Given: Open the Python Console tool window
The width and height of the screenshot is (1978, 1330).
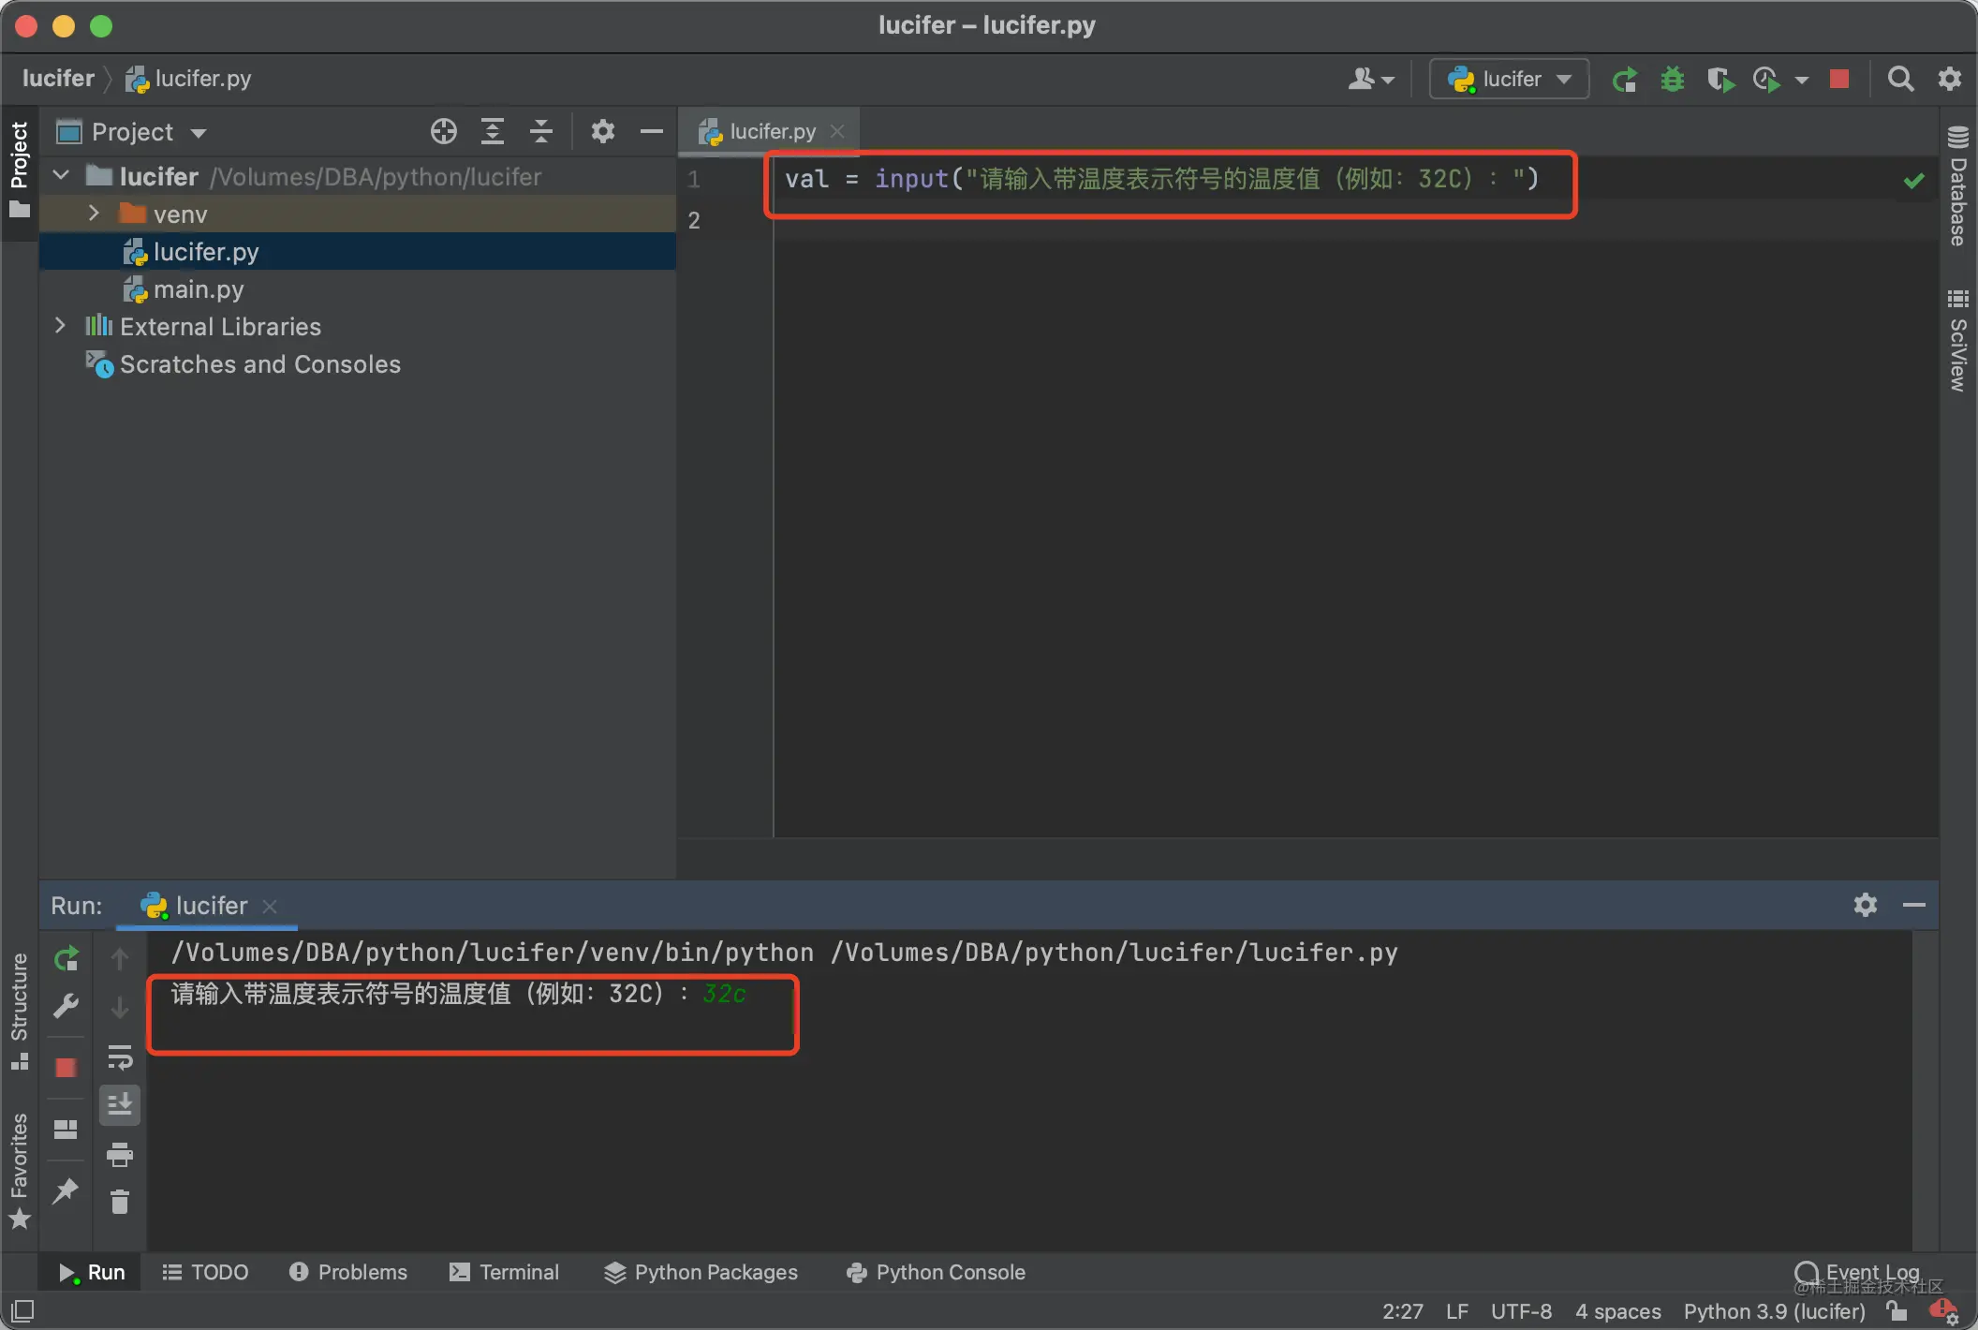Looking at the screenshot, I should [x=937, y=1273].
